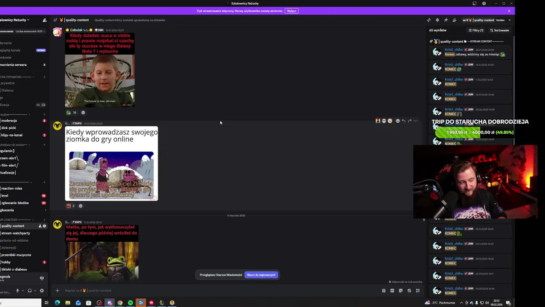Open the Threads icon in channel header

[x=429, y=20]
